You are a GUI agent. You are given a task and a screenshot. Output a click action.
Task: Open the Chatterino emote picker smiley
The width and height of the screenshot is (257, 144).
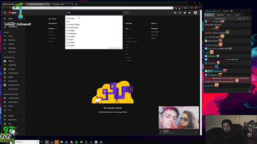[250, 92]
